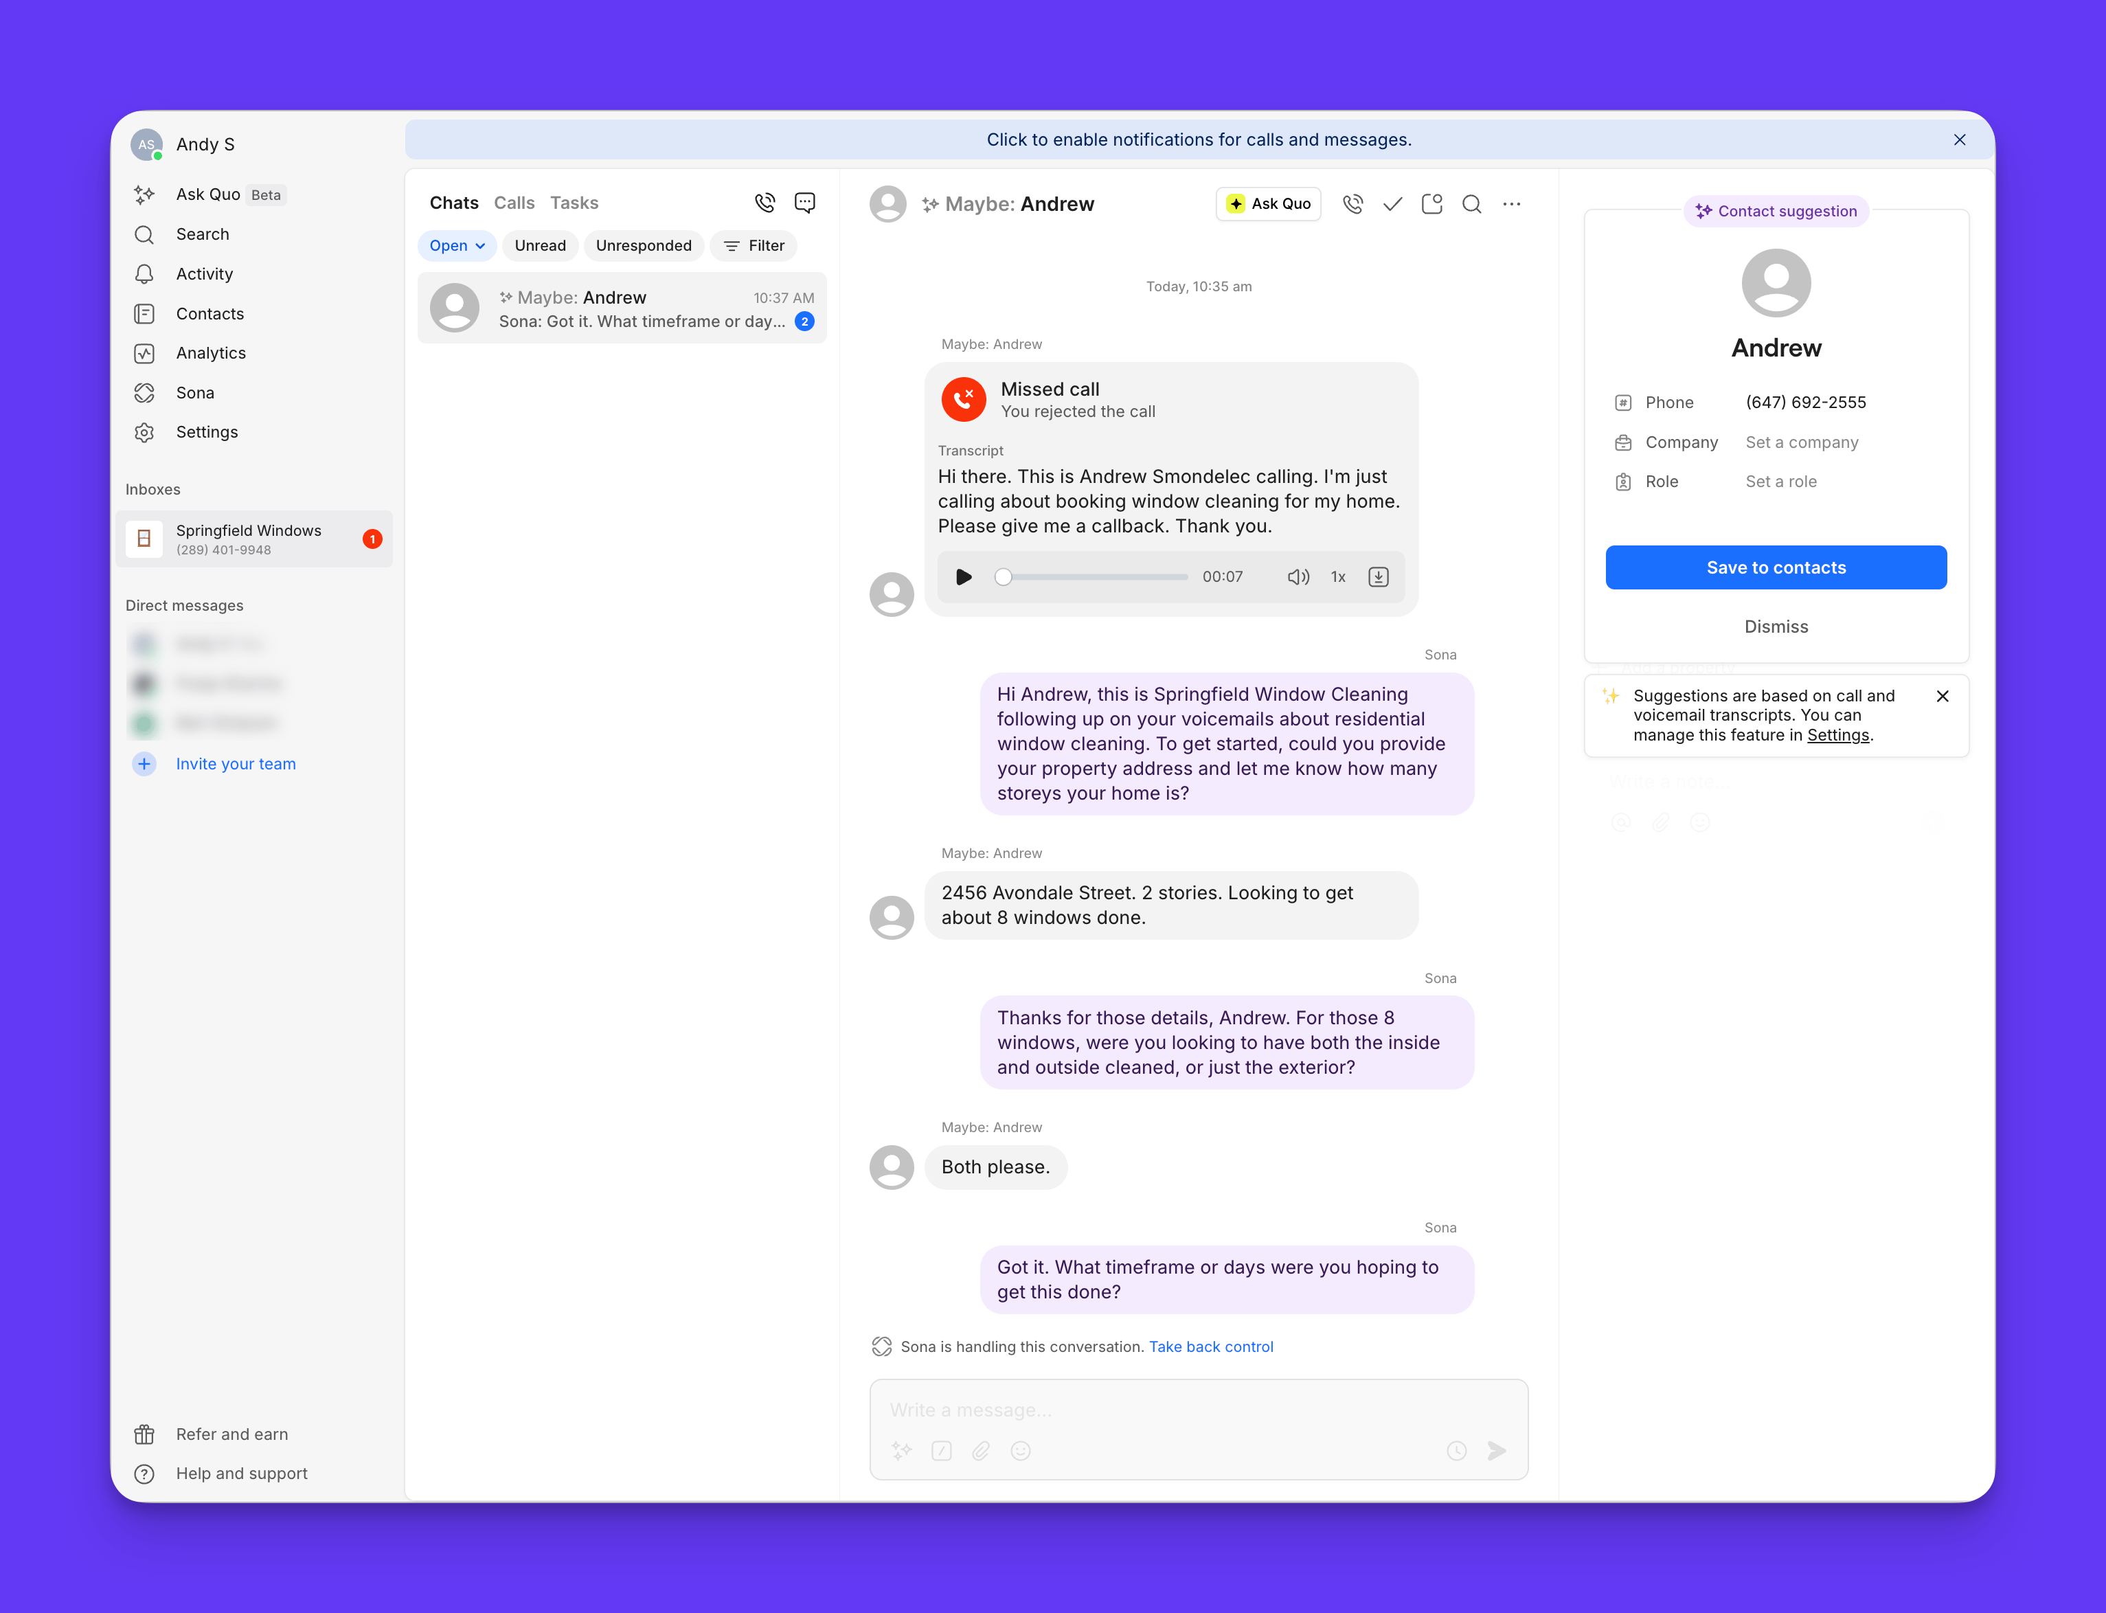Screen dimensions: 2106x1613
Task: Call Andrew from conversation header
Action: [x=1352, y=203]
